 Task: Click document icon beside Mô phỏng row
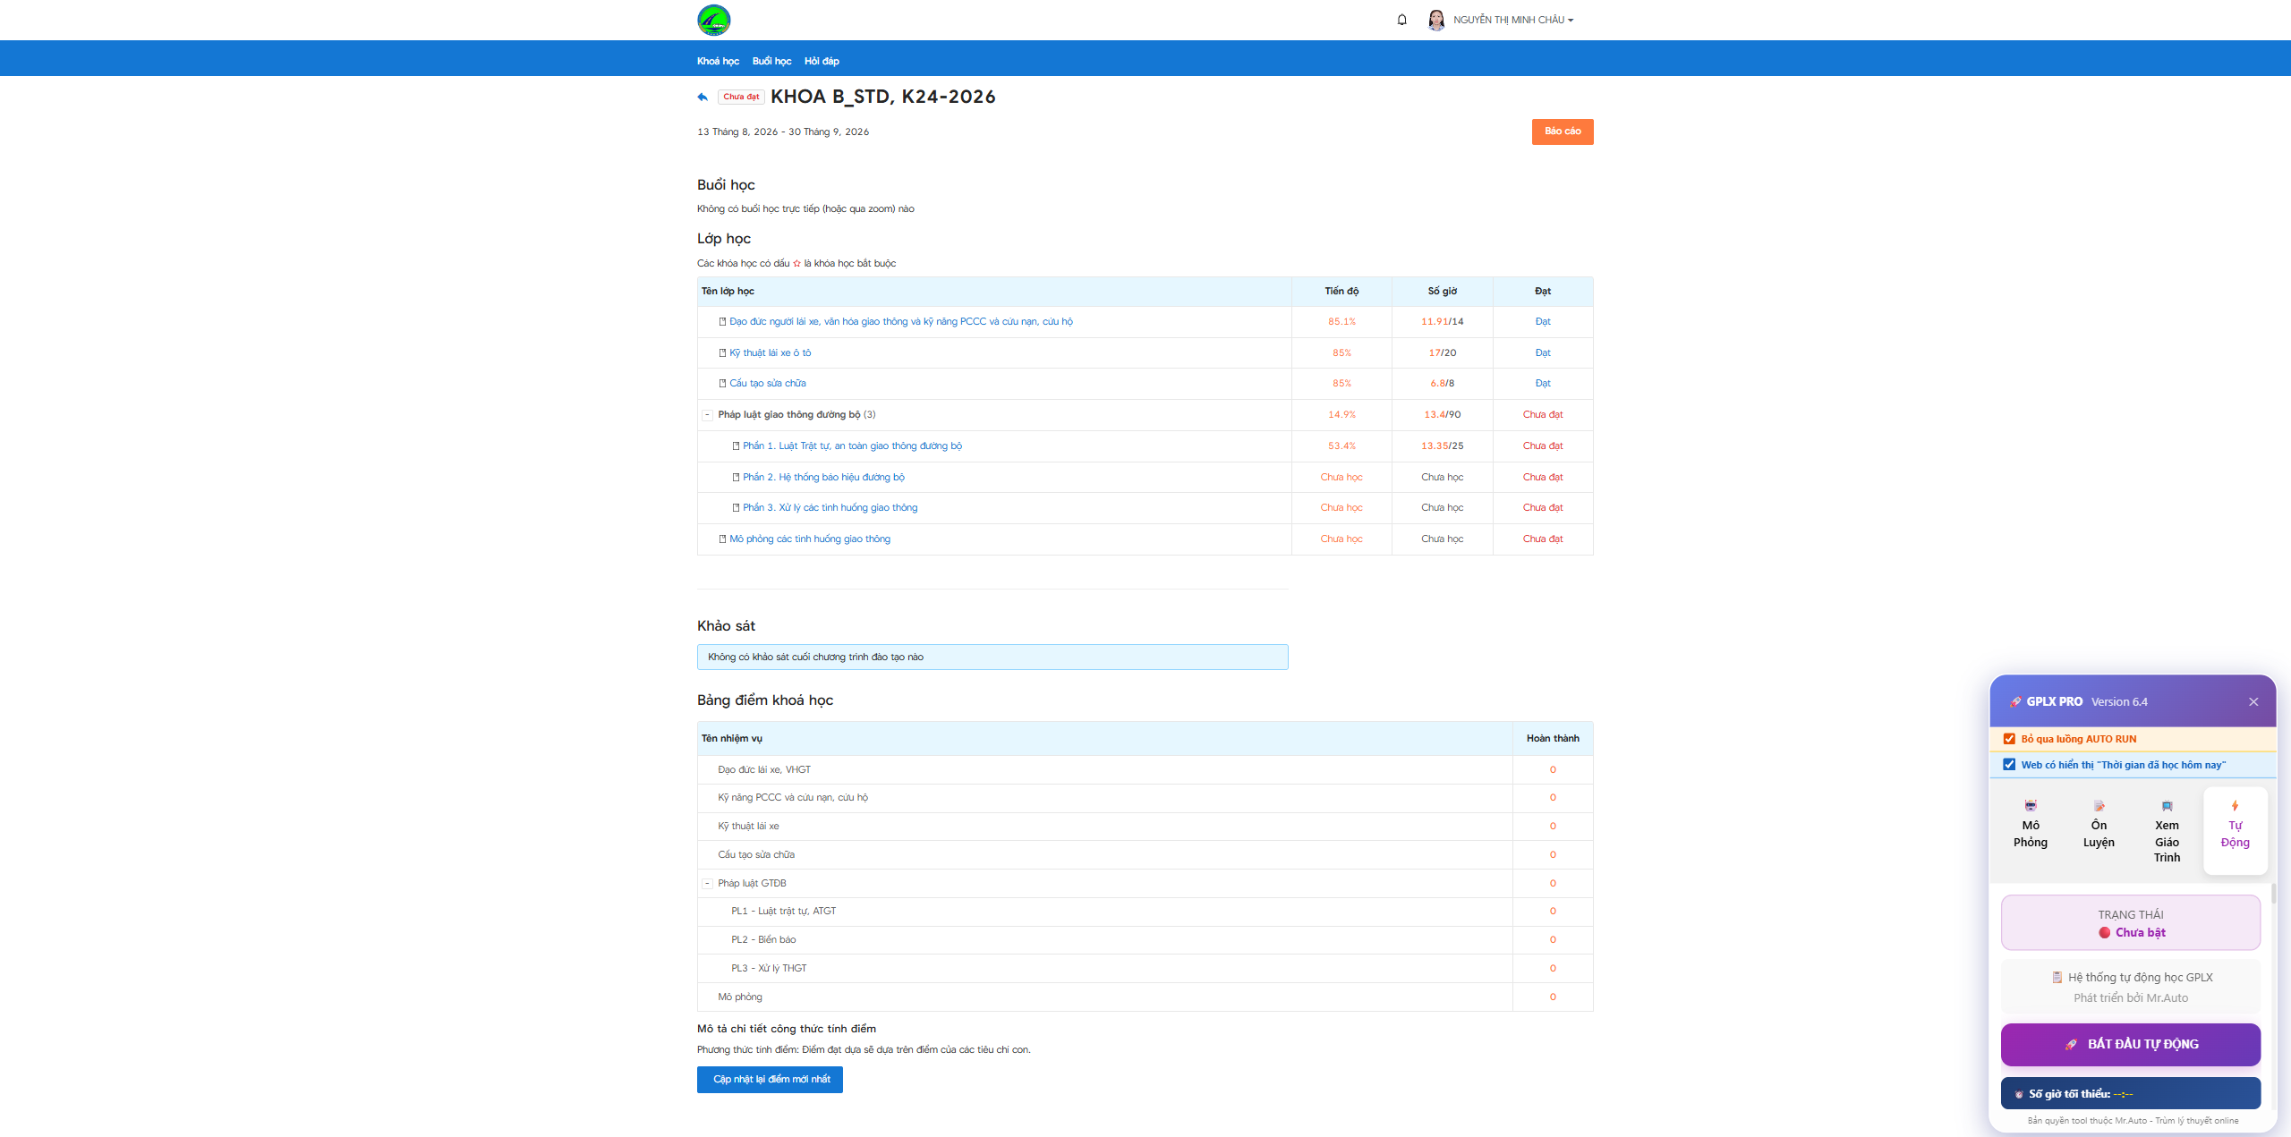tap(722, 539)
